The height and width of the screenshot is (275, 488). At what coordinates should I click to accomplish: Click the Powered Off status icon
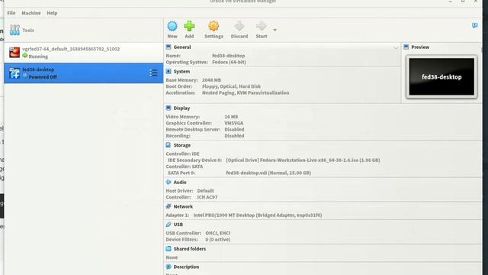click(25, 76)
